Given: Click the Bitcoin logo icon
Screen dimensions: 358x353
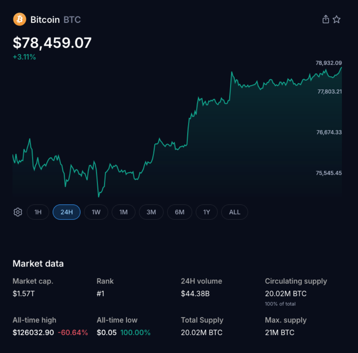Looking at the screenshot, I should [x=20, y=20].
